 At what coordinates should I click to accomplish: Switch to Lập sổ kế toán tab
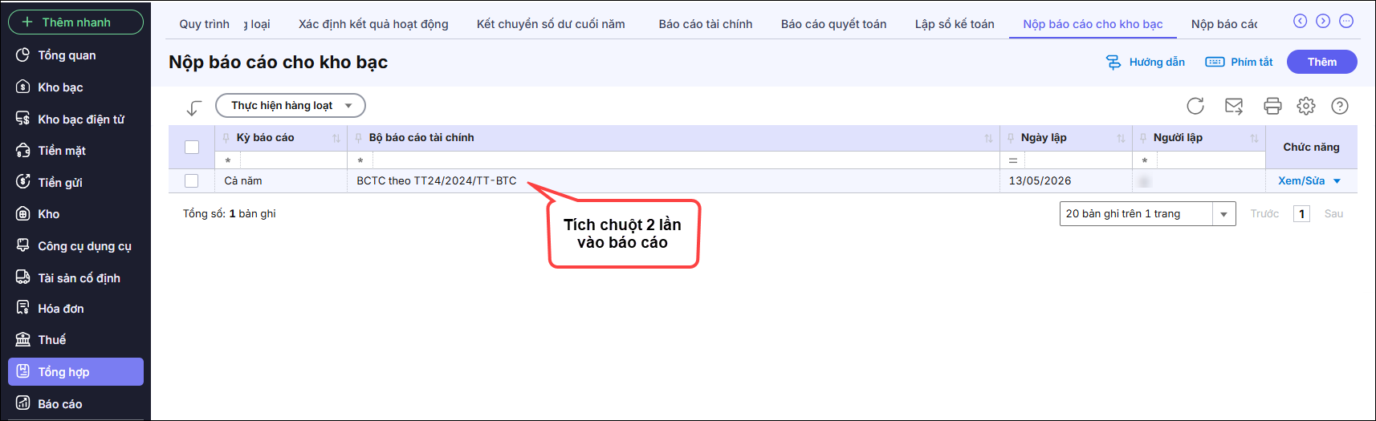click(x=955, y=24)
